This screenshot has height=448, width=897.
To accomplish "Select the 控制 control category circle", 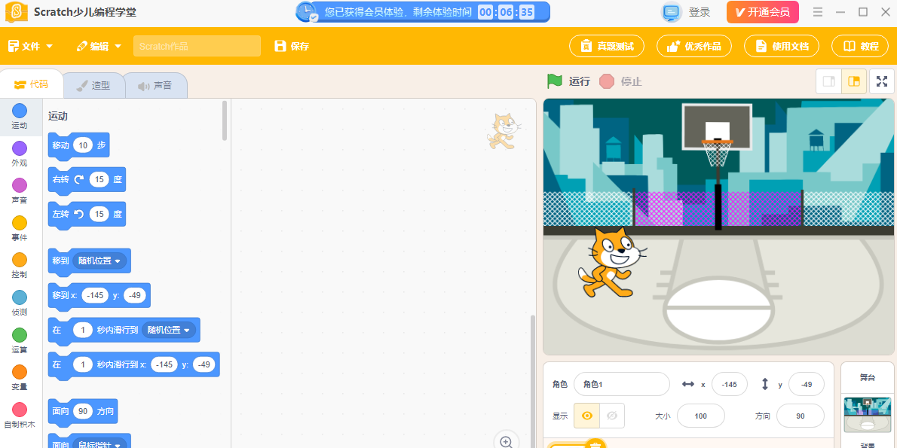I will coord(20,260).
